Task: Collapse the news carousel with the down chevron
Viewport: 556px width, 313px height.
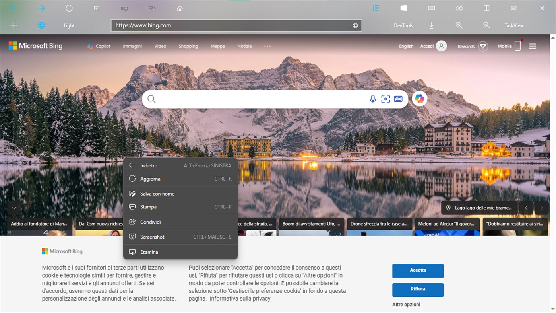Action: point(14,208)
